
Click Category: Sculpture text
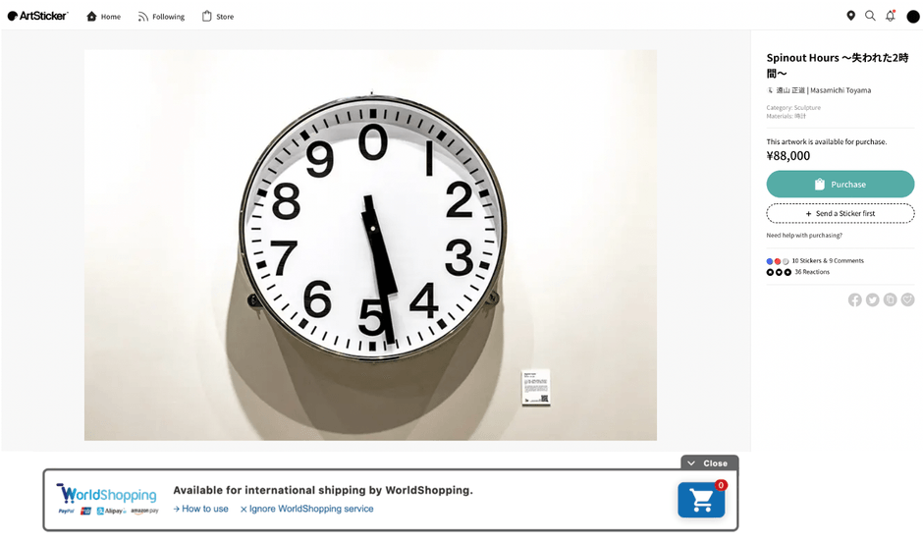click(x=793, y=108)
